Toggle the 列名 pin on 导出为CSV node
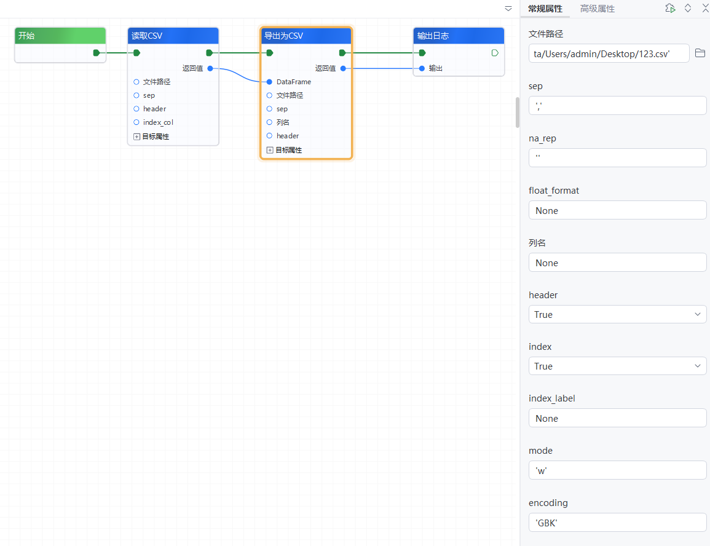Image resolution: width=710 pixels, height=546 pixels. tap(269, 122)
